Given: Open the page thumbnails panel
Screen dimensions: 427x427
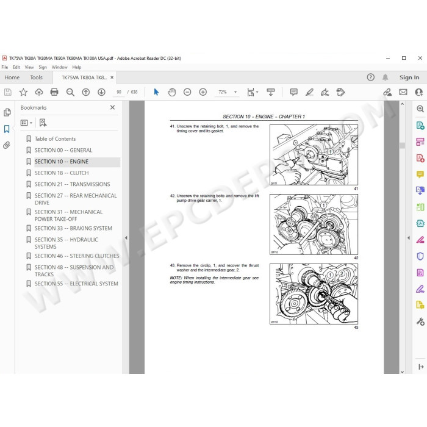Looking at the screenshot, I should [7, 112].
